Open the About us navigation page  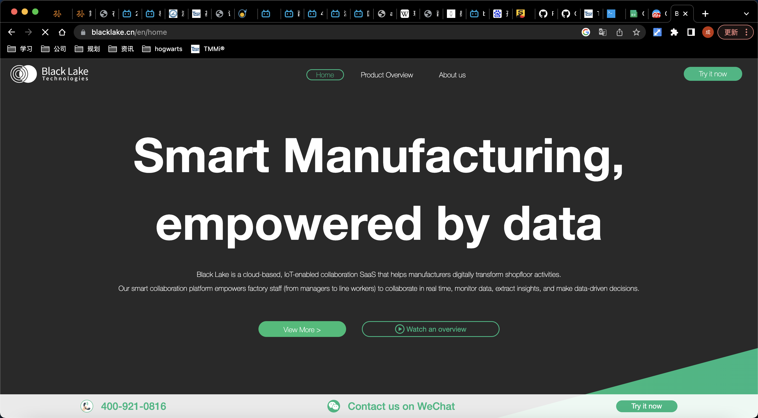point(451,75)
